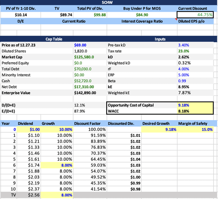Select the Year 6 growth 8.00% input

[57, 165]
